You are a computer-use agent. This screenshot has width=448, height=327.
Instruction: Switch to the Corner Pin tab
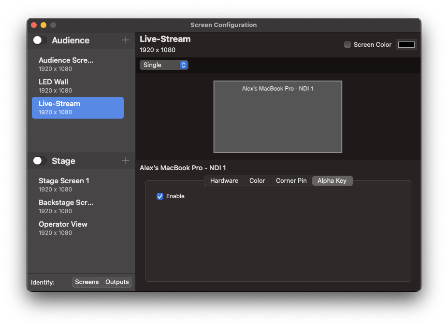pos(291,181)
